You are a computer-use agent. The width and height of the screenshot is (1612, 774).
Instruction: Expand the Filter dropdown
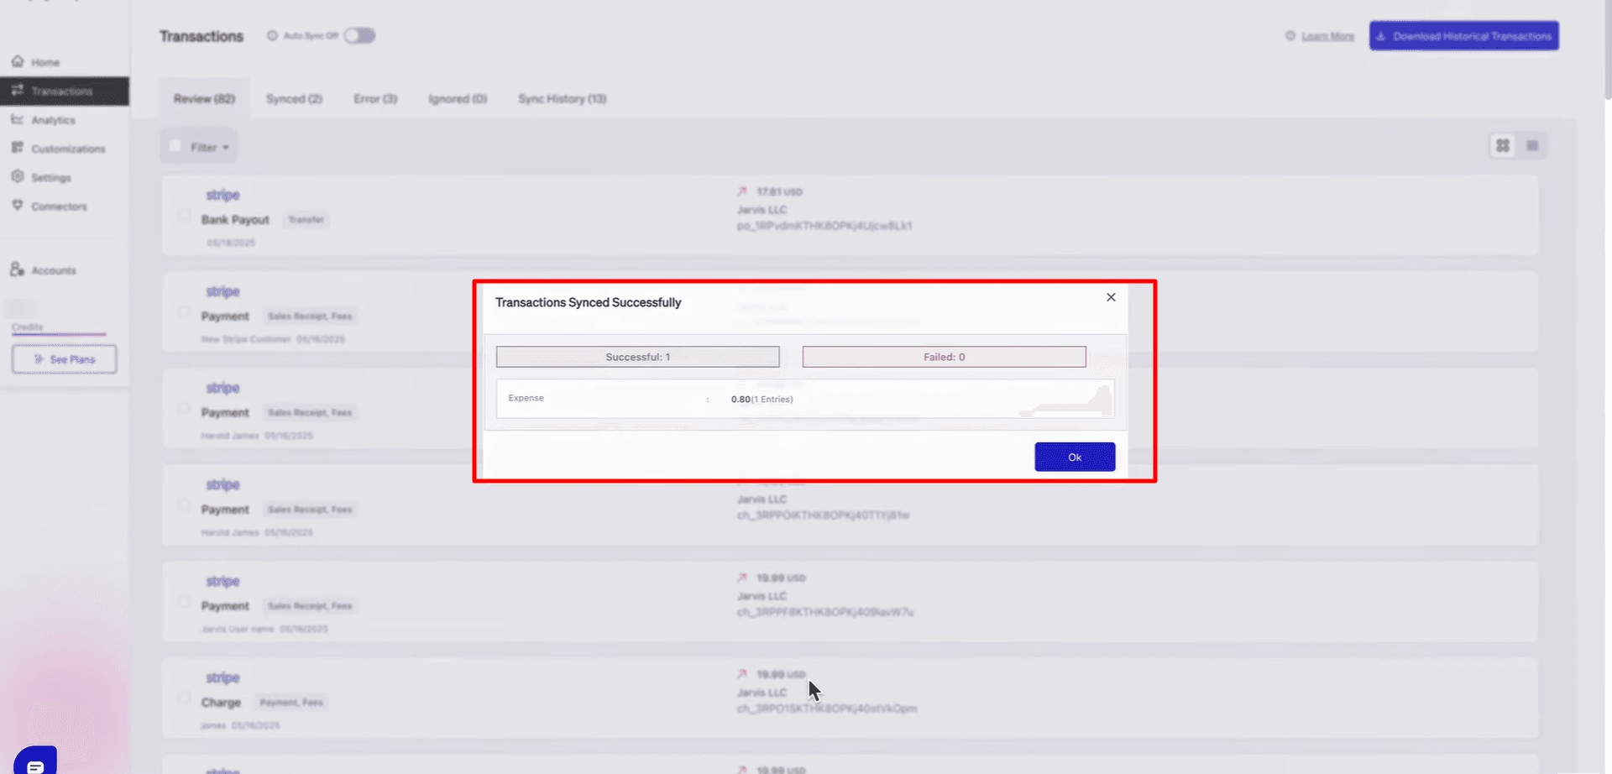click(210, 147)
